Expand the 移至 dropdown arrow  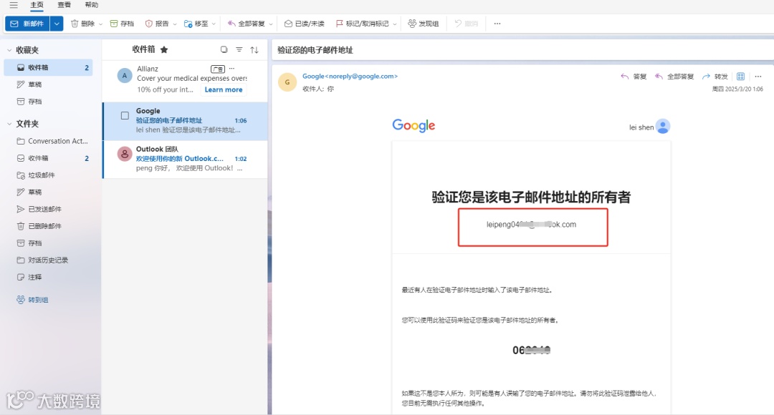coord(214,24)
